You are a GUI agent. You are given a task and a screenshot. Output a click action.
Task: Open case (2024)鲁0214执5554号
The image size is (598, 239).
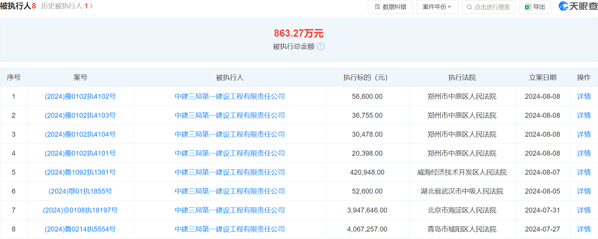[x=80, y=229]
